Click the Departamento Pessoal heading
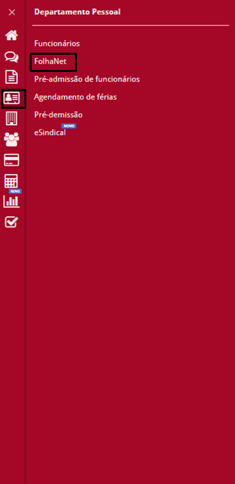 [77, 12]
